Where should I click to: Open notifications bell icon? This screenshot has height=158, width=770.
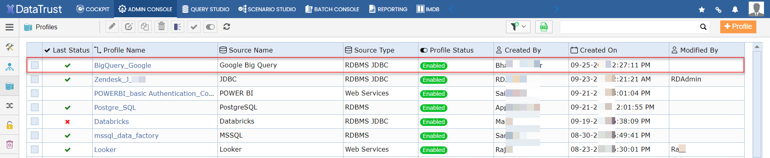(x=735, y=9)
